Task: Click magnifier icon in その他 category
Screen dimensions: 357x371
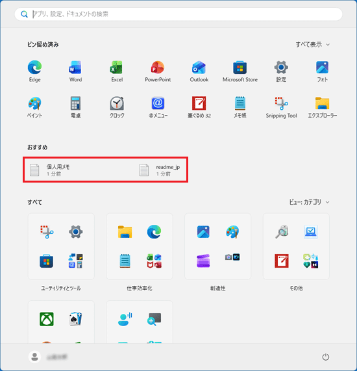Action: [282, 232]
